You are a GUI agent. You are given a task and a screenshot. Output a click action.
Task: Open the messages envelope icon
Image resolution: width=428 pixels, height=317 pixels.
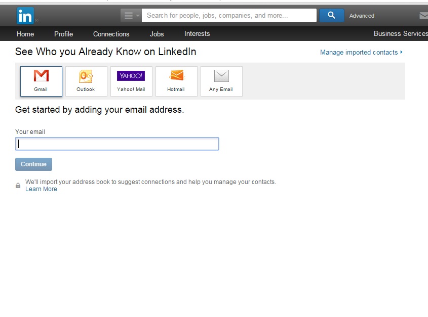pyautogui.click(x=423, y=16)
